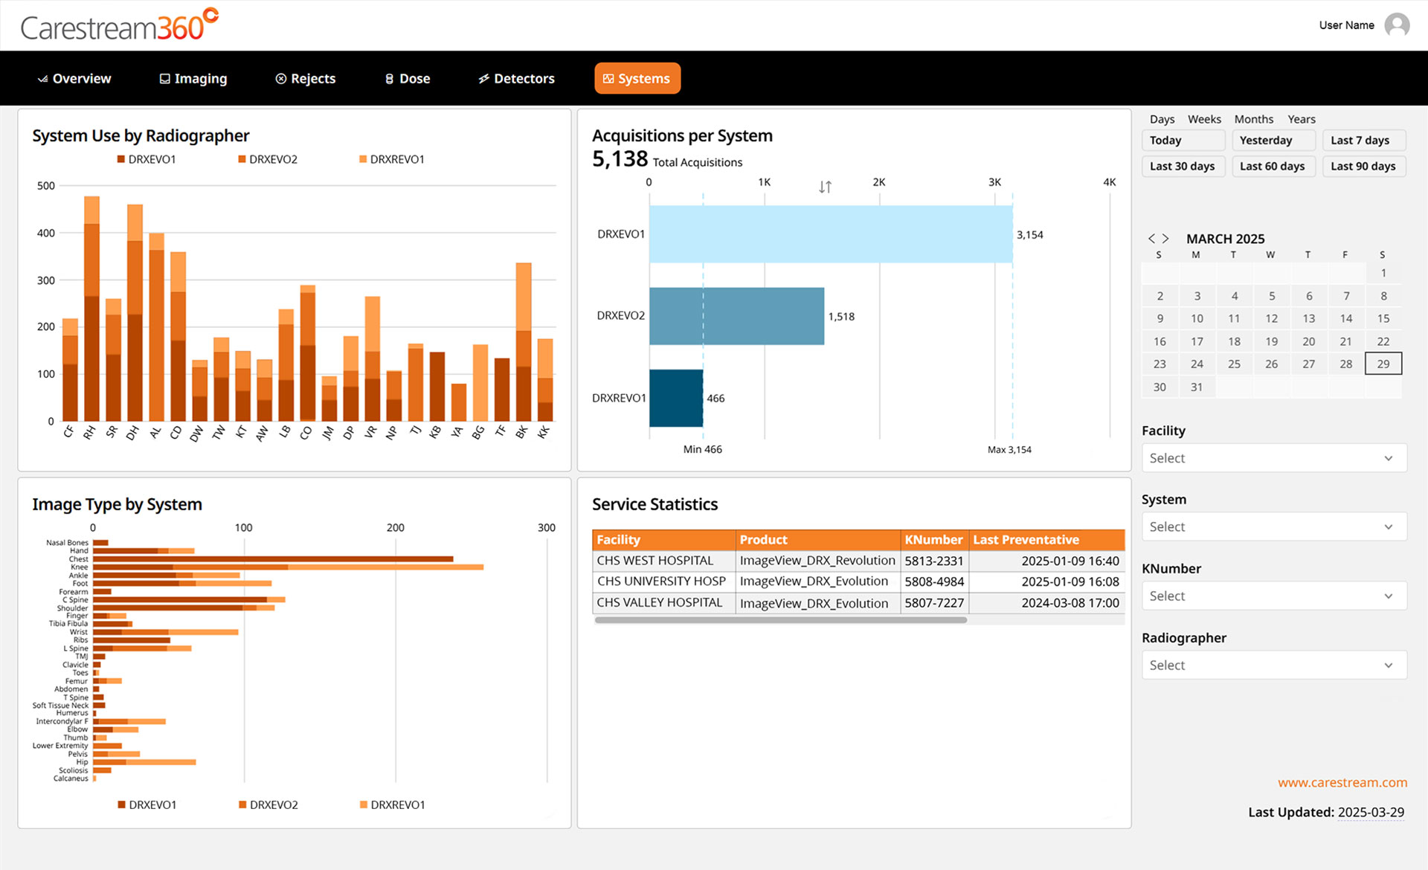Click the Last 30 days button
The image size is (1428, 870).
point(1182,166)
